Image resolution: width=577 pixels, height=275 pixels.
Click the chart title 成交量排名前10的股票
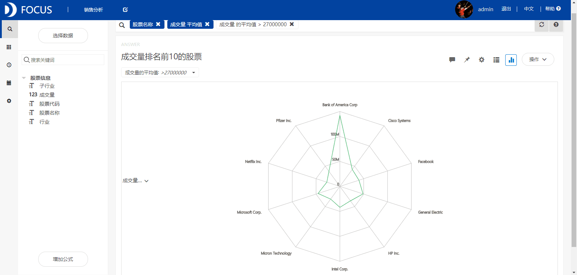point(162,57)
